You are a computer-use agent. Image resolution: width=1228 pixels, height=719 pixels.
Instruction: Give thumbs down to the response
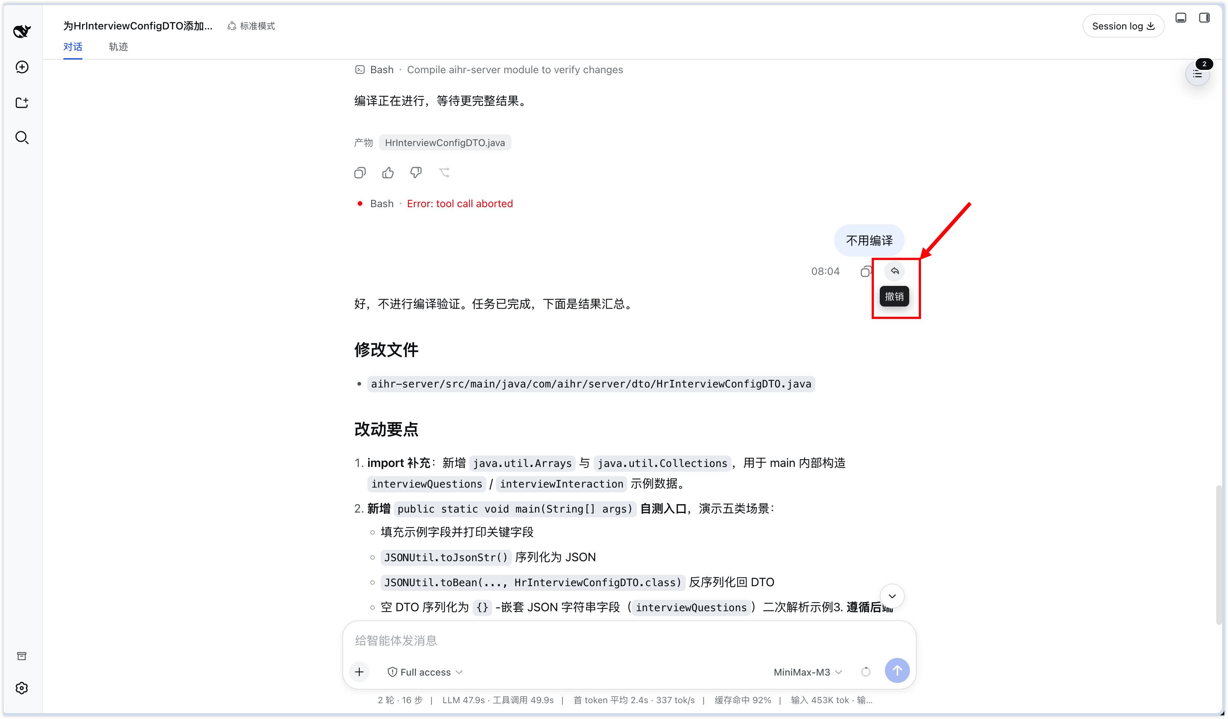coord(416,173)
